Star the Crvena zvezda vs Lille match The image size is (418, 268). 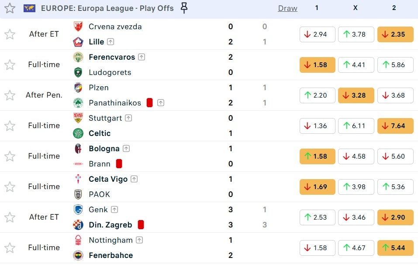pyautogui.click(x=10, y=34)
